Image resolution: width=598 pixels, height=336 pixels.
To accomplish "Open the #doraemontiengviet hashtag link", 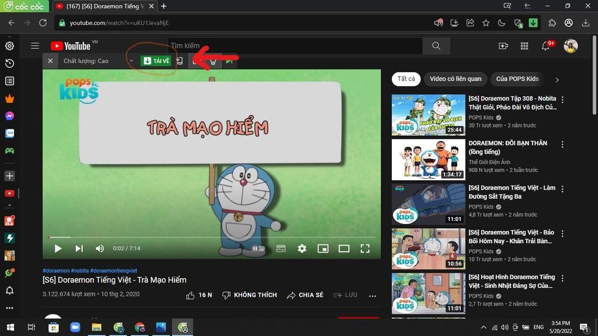I will (114, 271).
